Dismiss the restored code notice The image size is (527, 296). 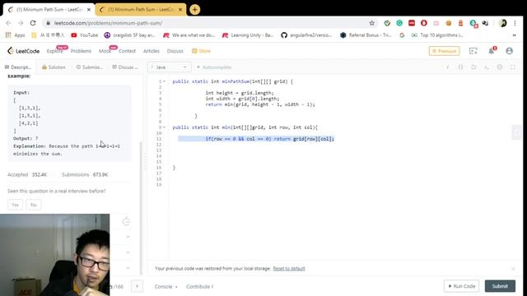point(513,269)
